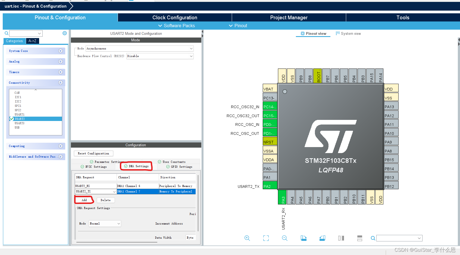Click the settings gear icon in categories panel

65,33
